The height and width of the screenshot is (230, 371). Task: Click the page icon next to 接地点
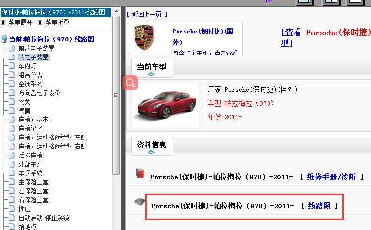[x=12, y=227]
